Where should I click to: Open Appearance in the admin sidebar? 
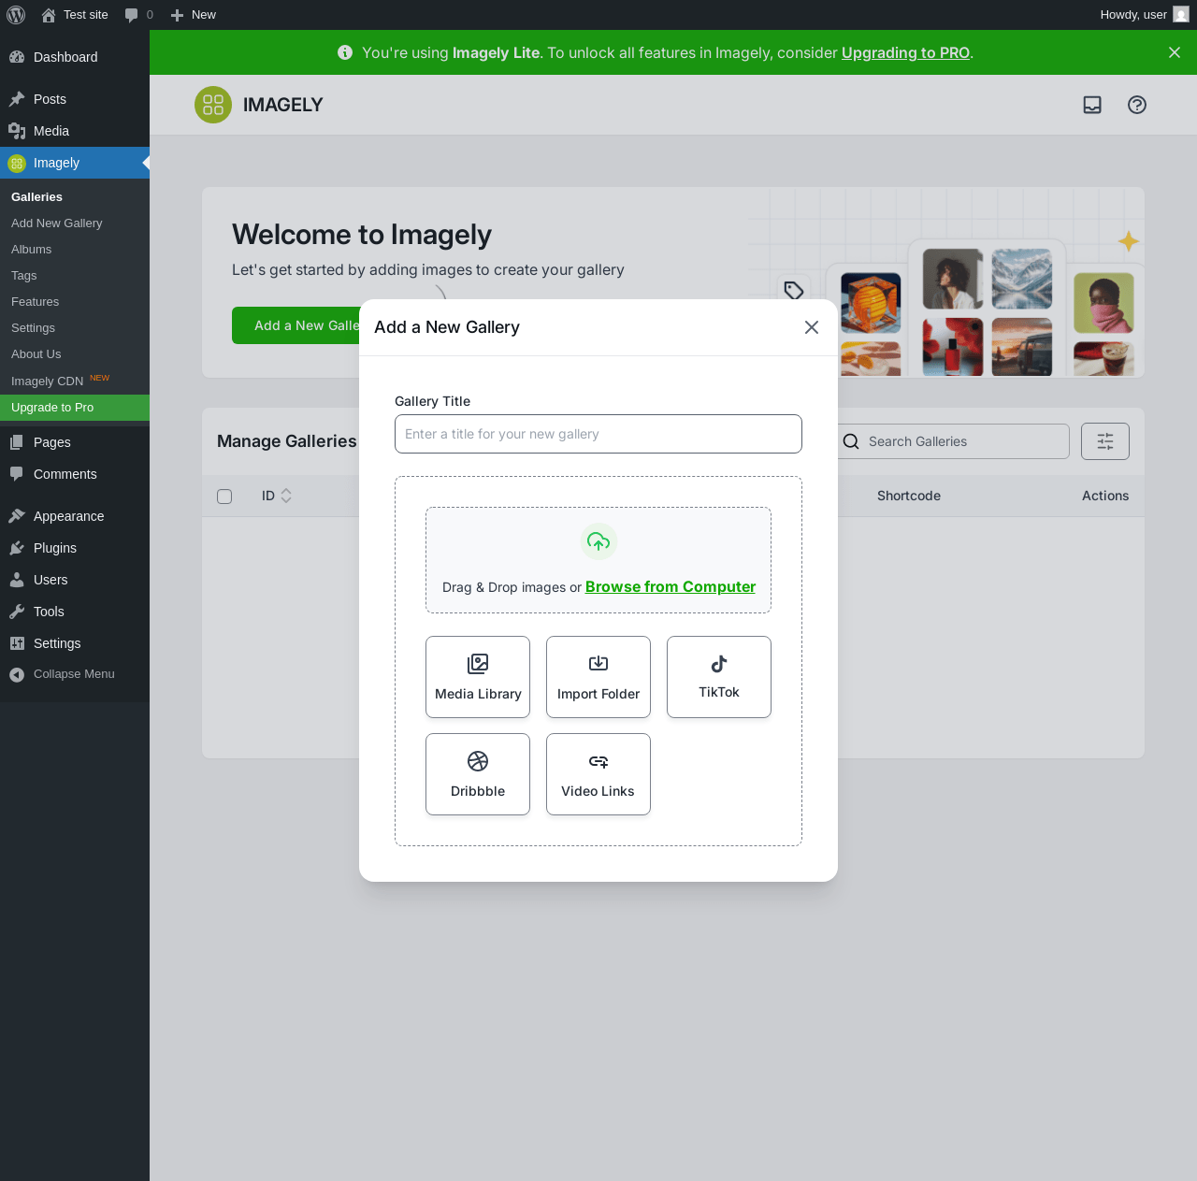[75, 516]
